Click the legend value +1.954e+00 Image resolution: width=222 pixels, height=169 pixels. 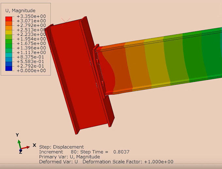(31, 39)
